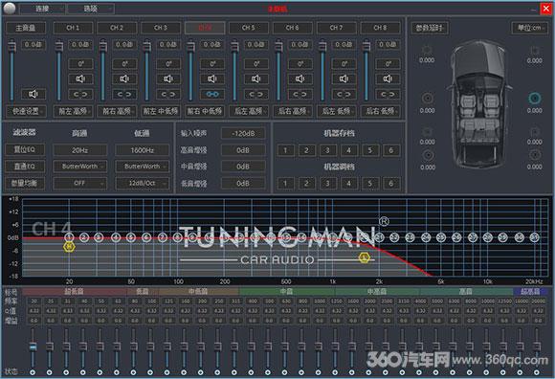This screenshot has width=555, height=379.
Task: Select the CH 8 channel tab
Action: (x=381, y=28)
